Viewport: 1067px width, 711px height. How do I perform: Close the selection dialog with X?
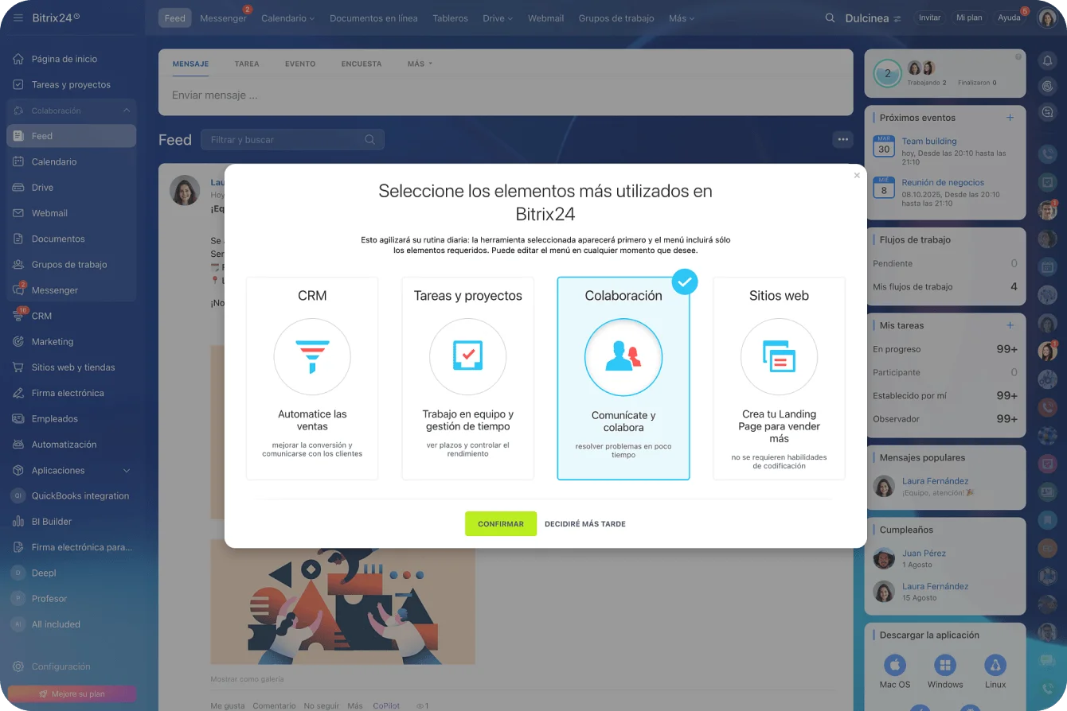click(x=857, y=176)
